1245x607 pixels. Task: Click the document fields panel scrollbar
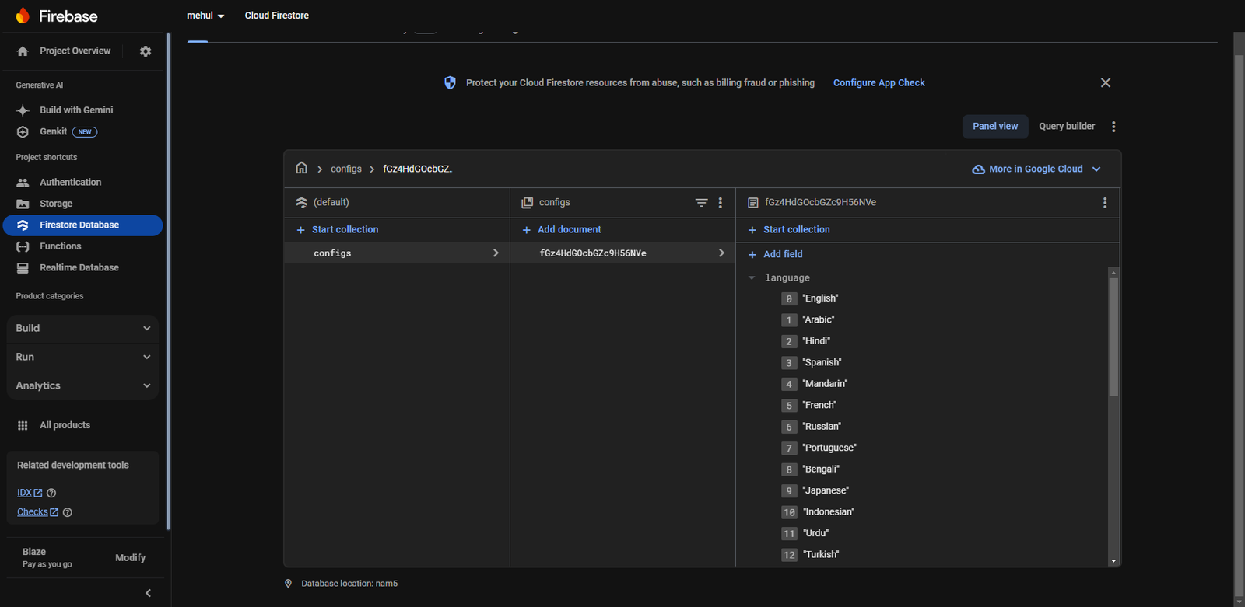[x=1113, y=338]
